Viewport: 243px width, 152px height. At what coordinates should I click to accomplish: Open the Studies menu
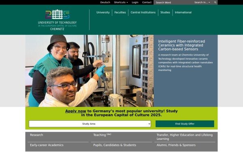pyautogui.click(x=165, y=13)
